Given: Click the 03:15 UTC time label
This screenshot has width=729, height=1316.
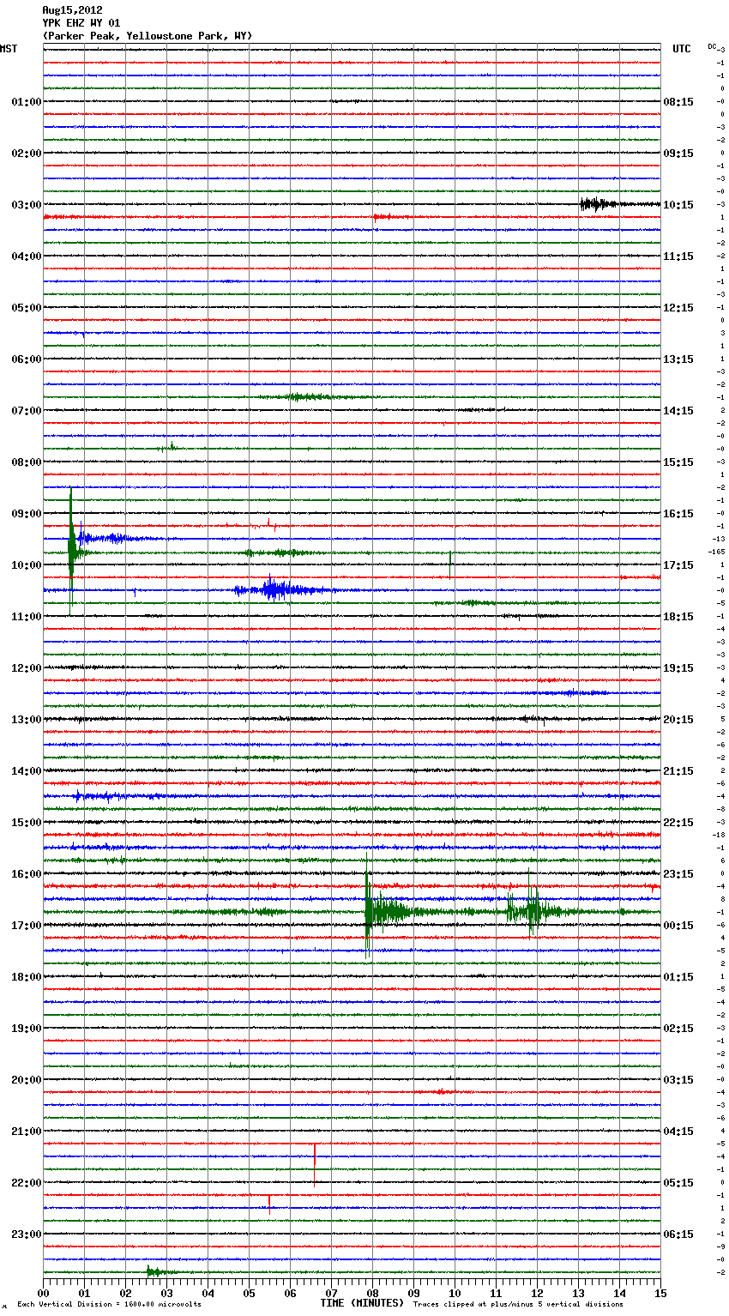Looking at the screenshot, I should click(678, 1080).
